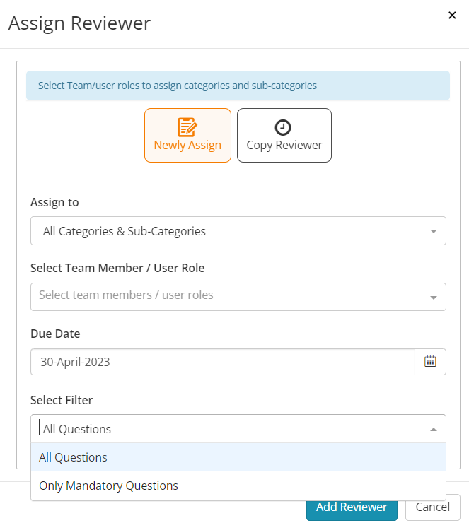469x523 pixels.
Task: Click the Newly Assign label text
Action: tap(187, 146)
